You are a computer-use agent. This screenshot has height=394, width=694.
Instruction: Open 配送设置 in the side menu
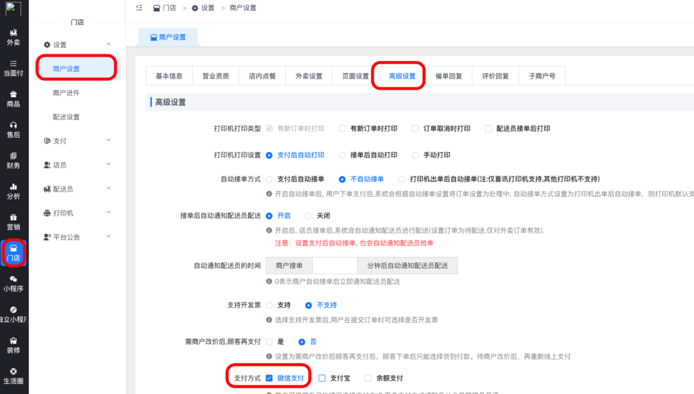click(66, 117)
